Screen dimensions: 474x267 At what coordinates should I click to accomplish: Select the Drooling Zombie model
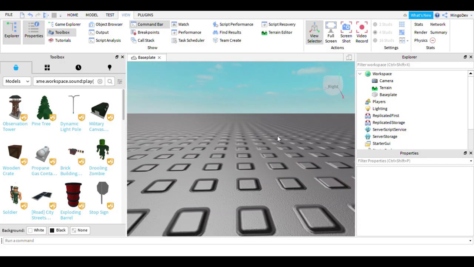[103, 157]
